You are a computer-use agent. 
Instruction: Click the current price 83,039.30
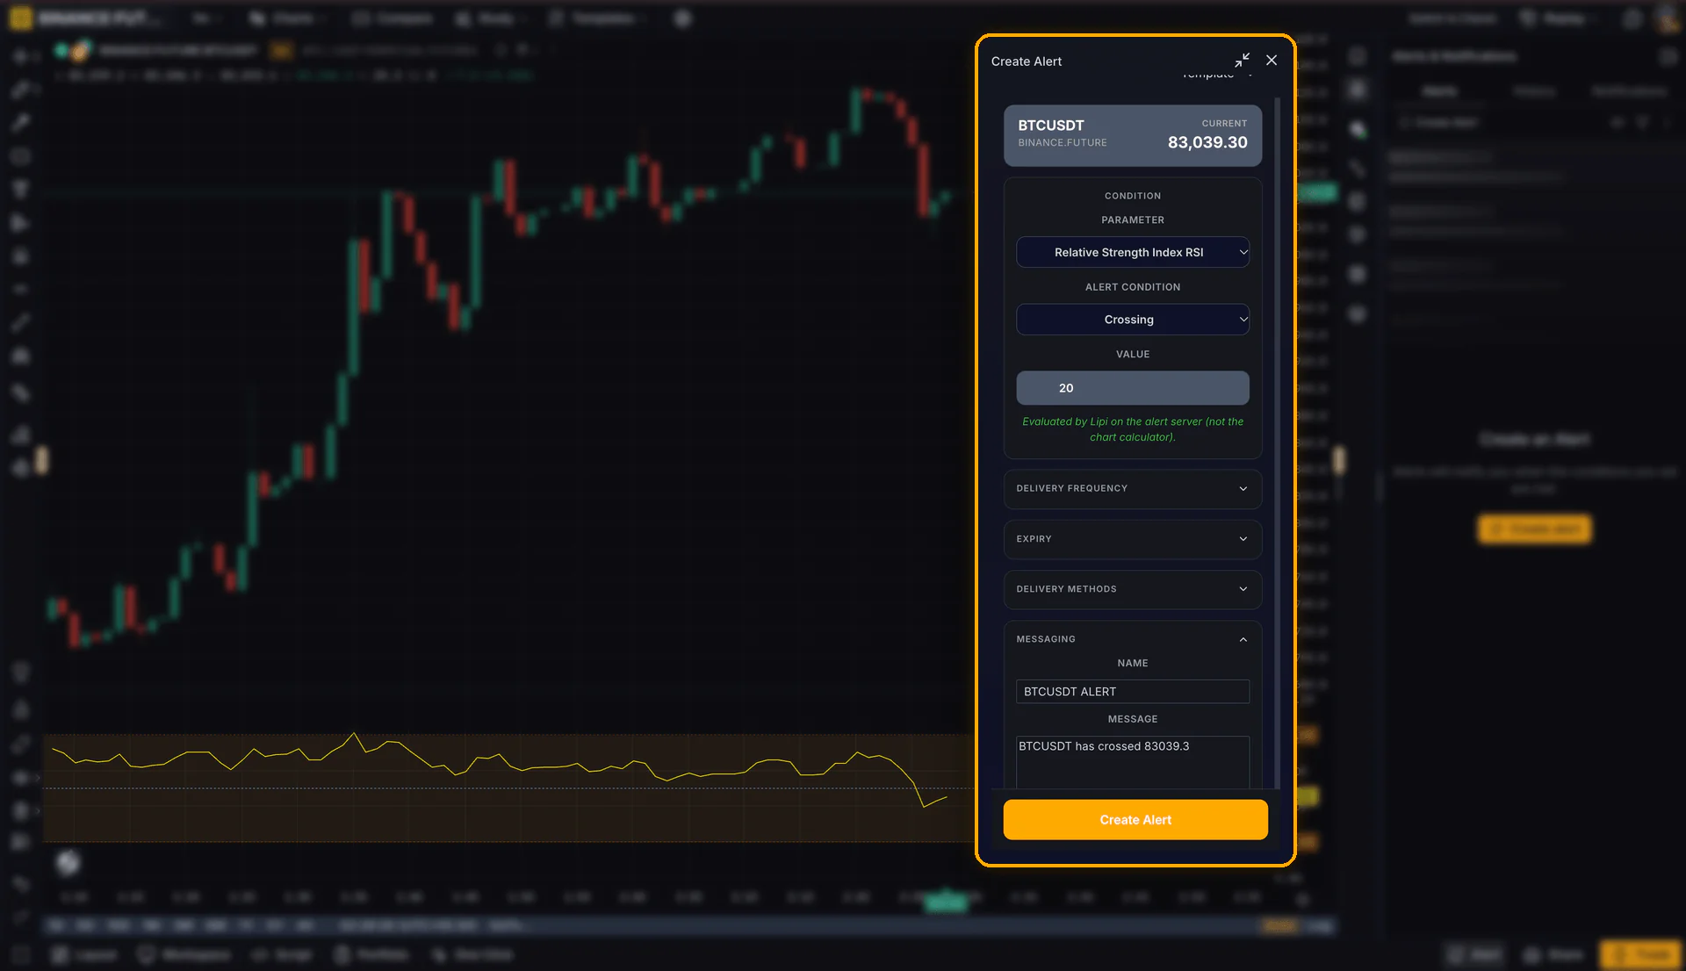pos(1207,142)
